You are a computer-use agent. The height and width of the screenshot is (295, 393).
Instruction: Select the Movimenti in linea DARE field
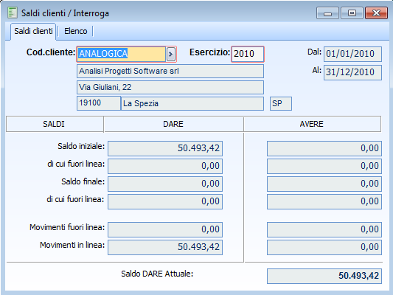[x=165, y=247]
